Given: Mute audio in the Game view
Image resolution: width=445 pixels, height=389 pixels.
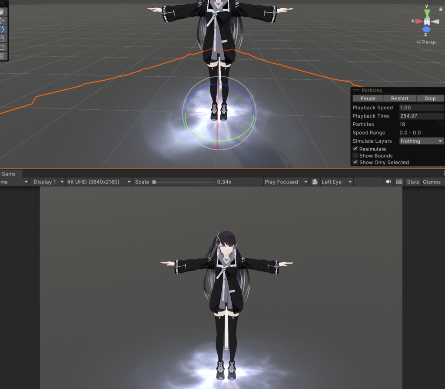Looking at the screenshot, I should pyautogui.click(x=388, y=181).
